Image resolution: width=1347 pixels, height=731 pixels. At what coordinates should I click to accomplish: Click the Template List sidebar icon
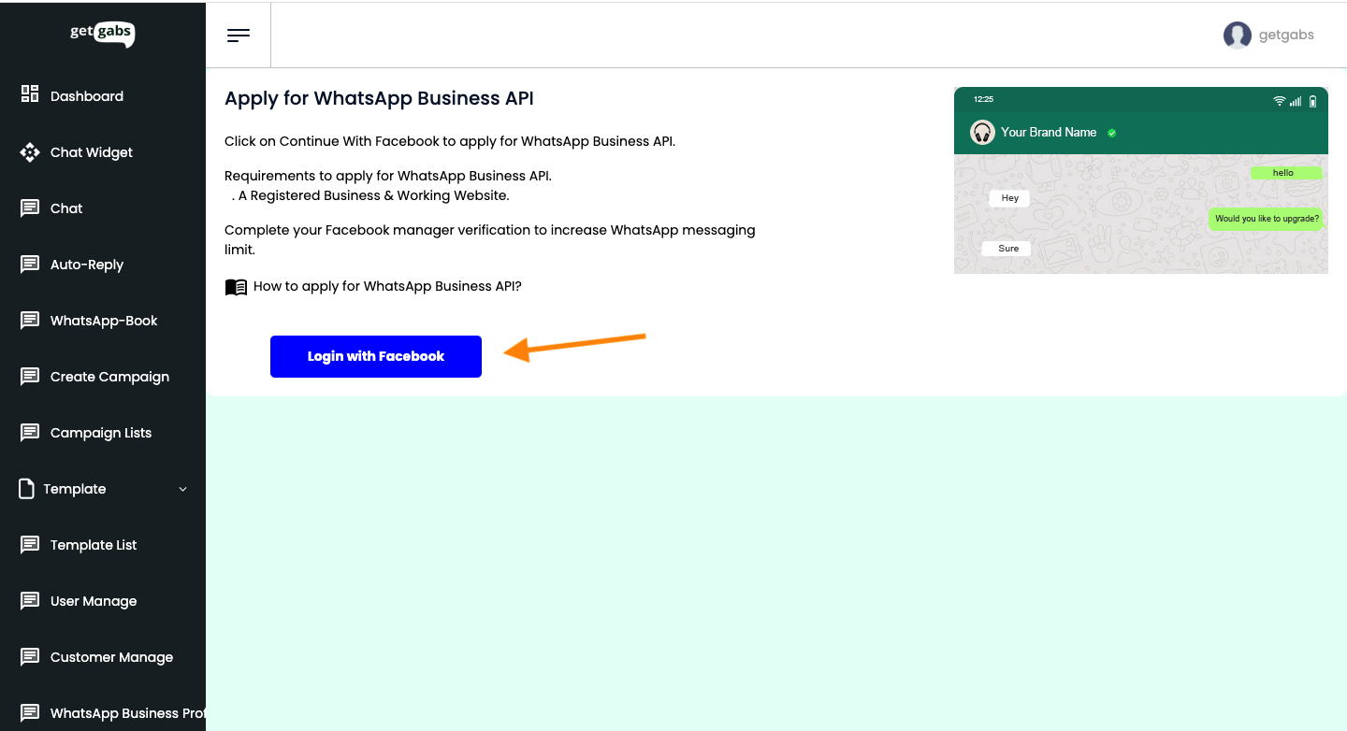pos(30,545)
